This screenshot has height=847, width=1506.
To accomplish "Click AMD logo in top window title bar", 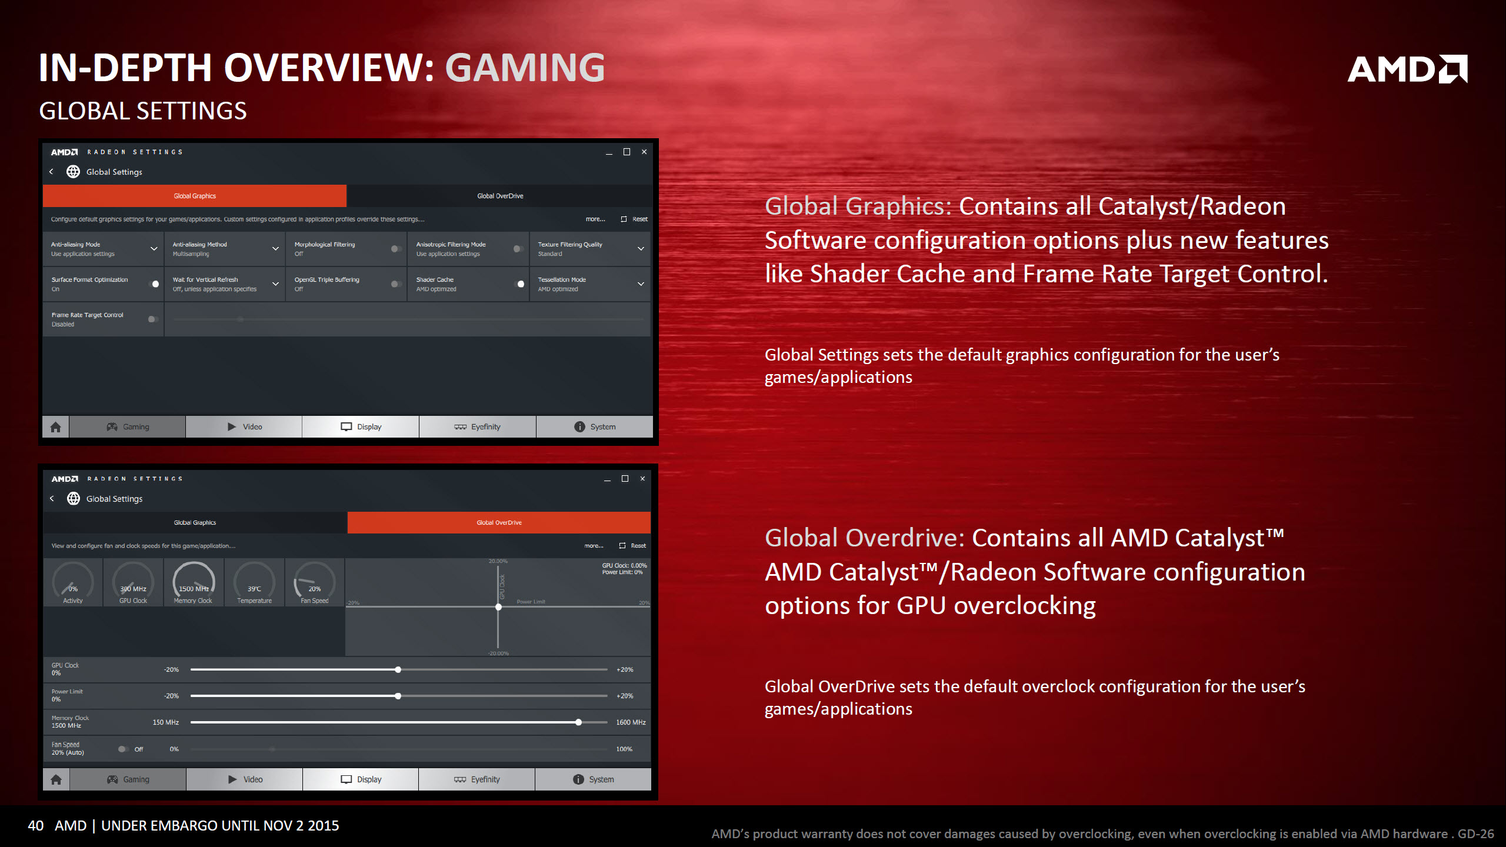I will [x=64, y=152].
